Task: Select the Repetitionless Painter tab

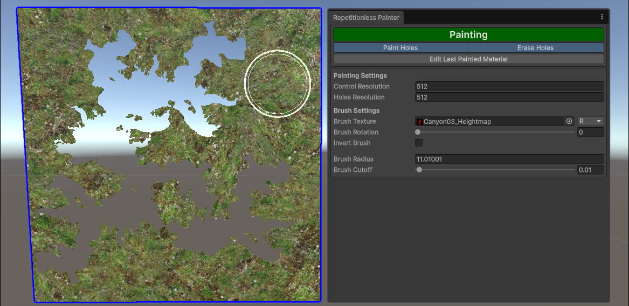Action: click(367, 18)
